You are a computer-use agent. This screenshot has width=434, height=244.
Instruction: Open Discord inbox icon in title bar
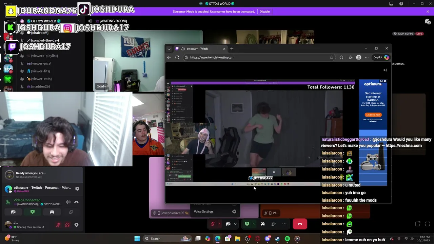[391, 4]
